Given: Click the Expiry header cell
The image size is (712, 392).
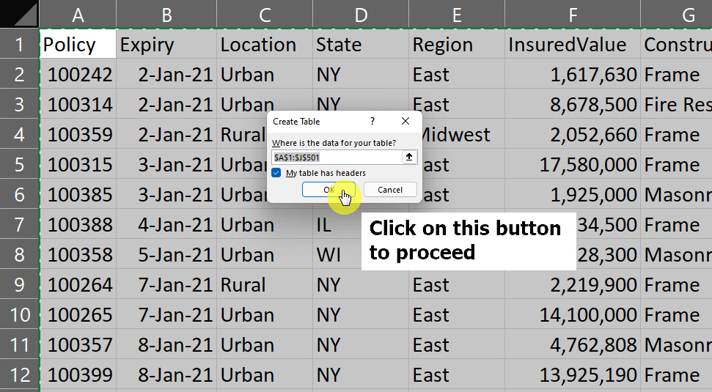Looking at the screenshot, I should pos(166,44).
